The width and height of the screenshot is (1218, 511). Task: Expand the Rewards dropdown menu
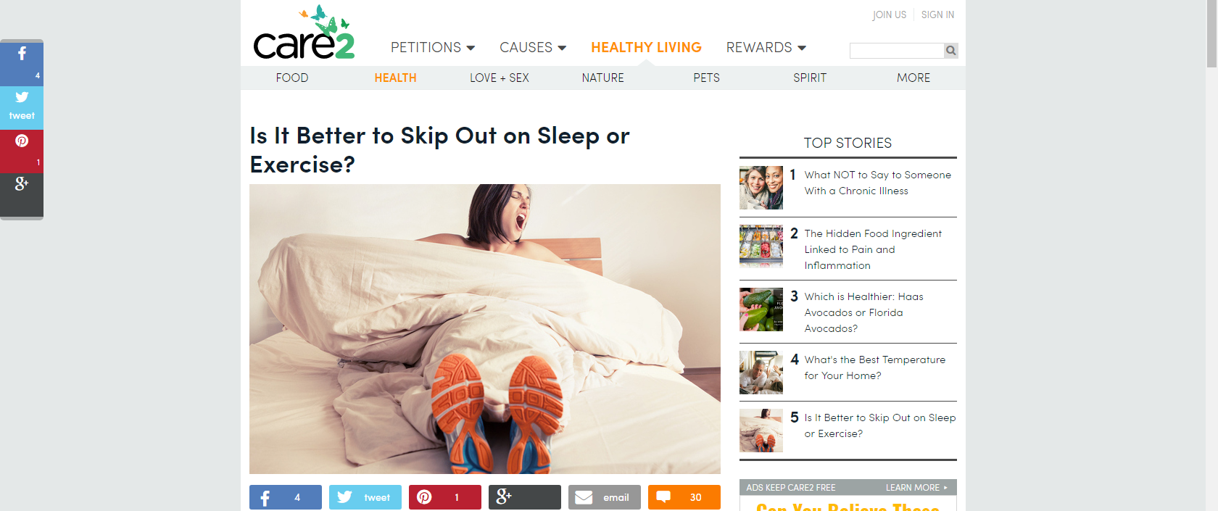(766, 47)
